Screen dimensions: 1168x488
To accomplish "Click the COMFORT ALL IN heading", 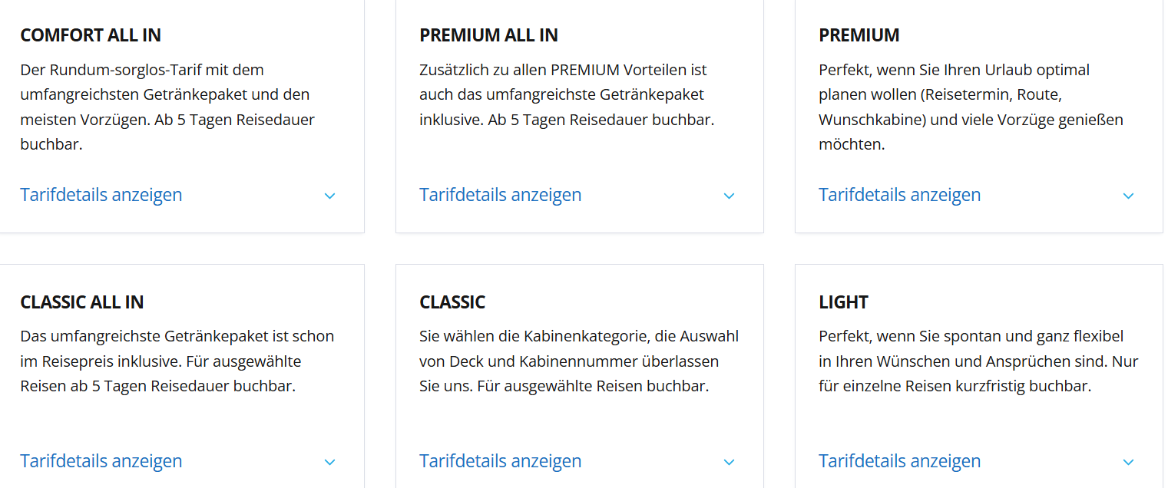I will [x=91, y=35].
